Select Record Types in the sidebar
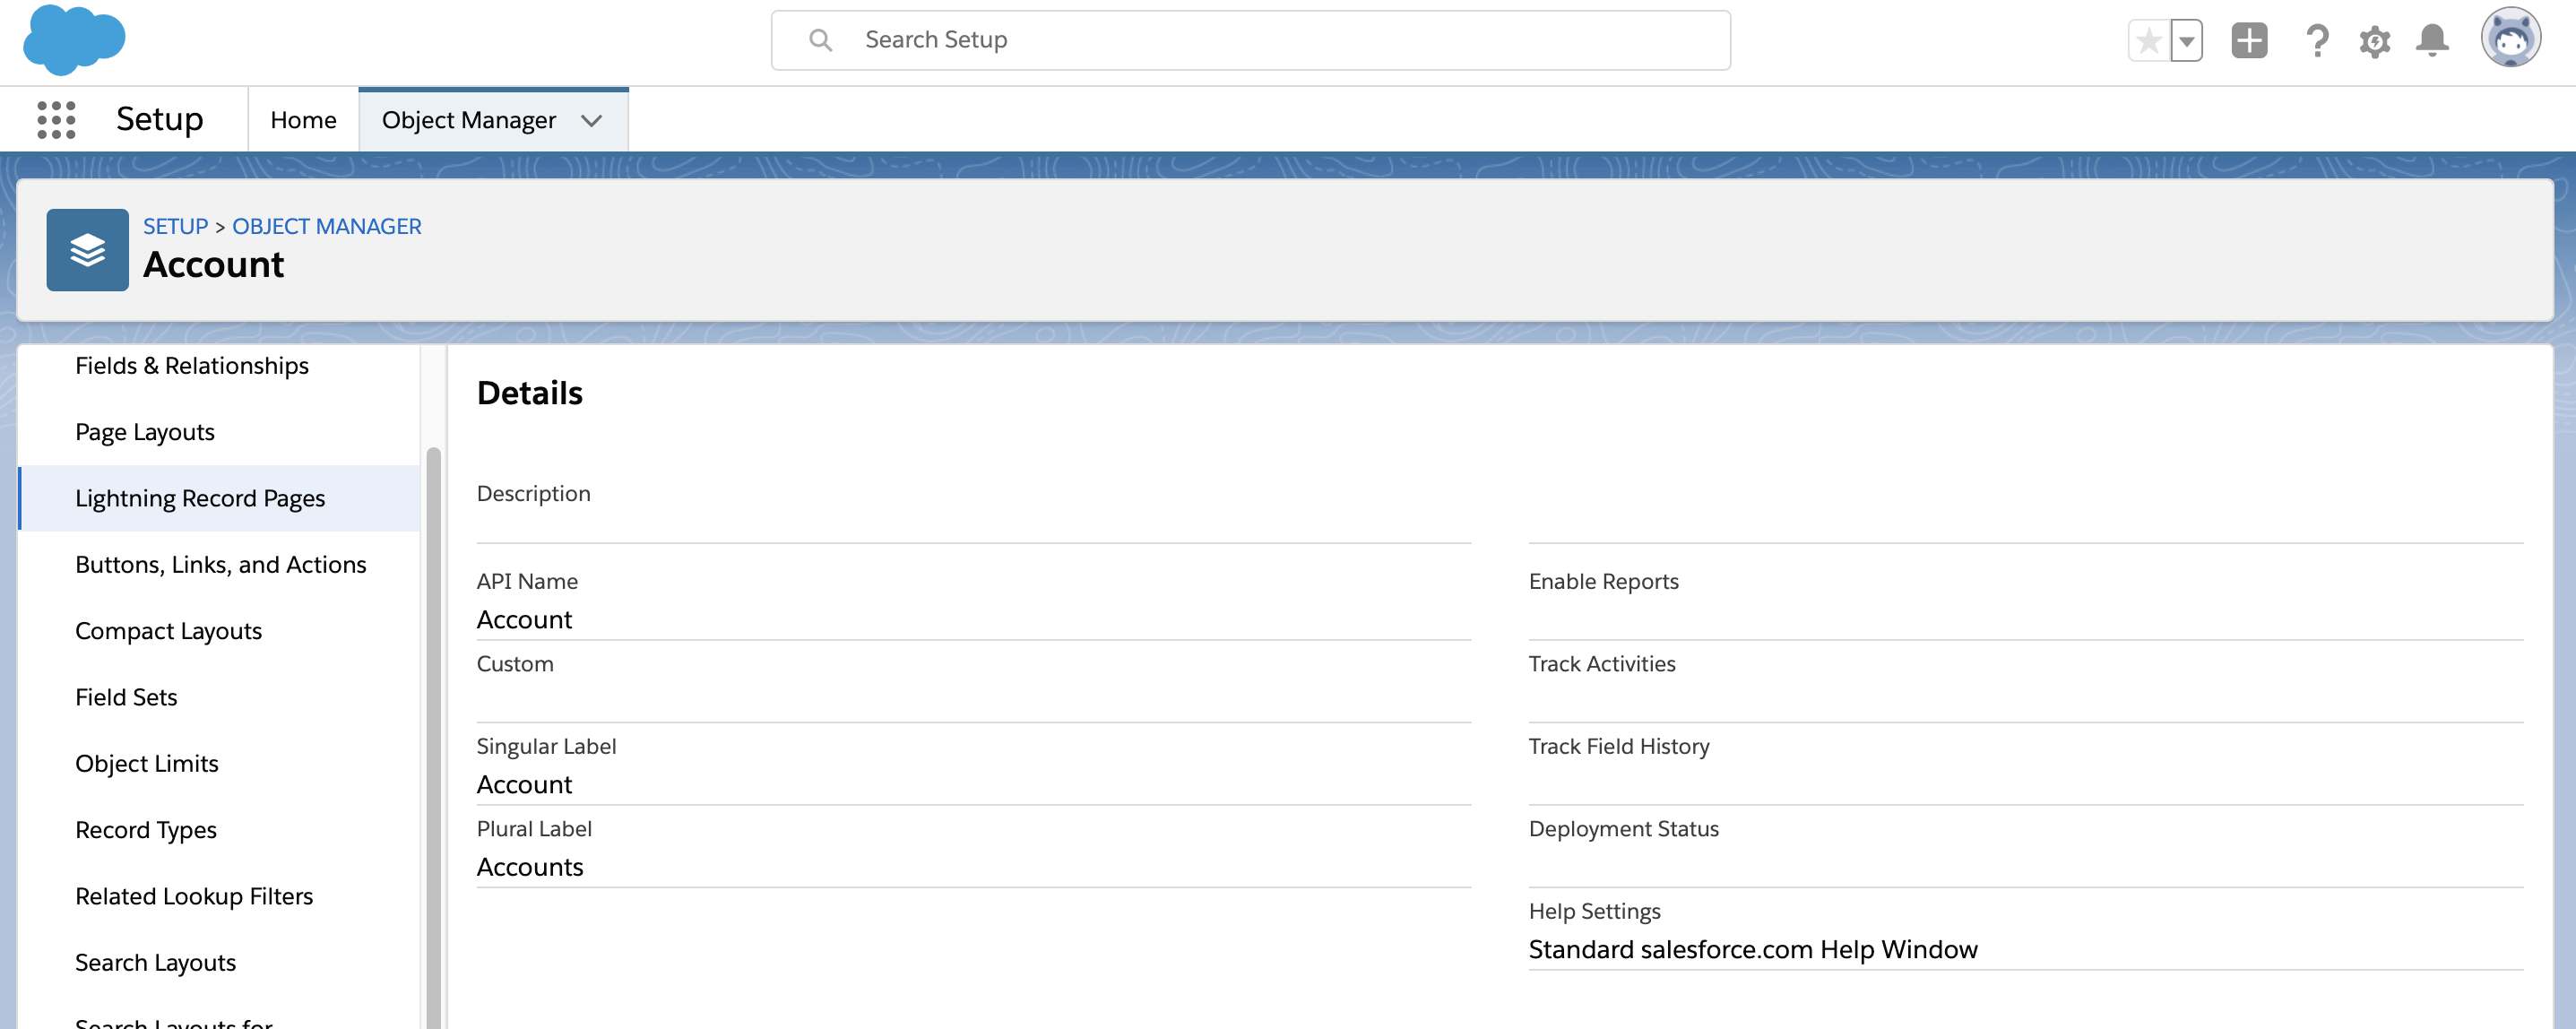 coord(146,829)
